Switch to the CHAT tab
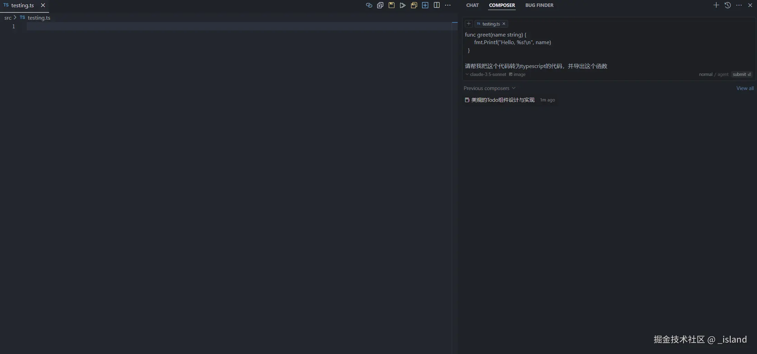This screenshot has width=757, height=354. click(x=473, y=5)
